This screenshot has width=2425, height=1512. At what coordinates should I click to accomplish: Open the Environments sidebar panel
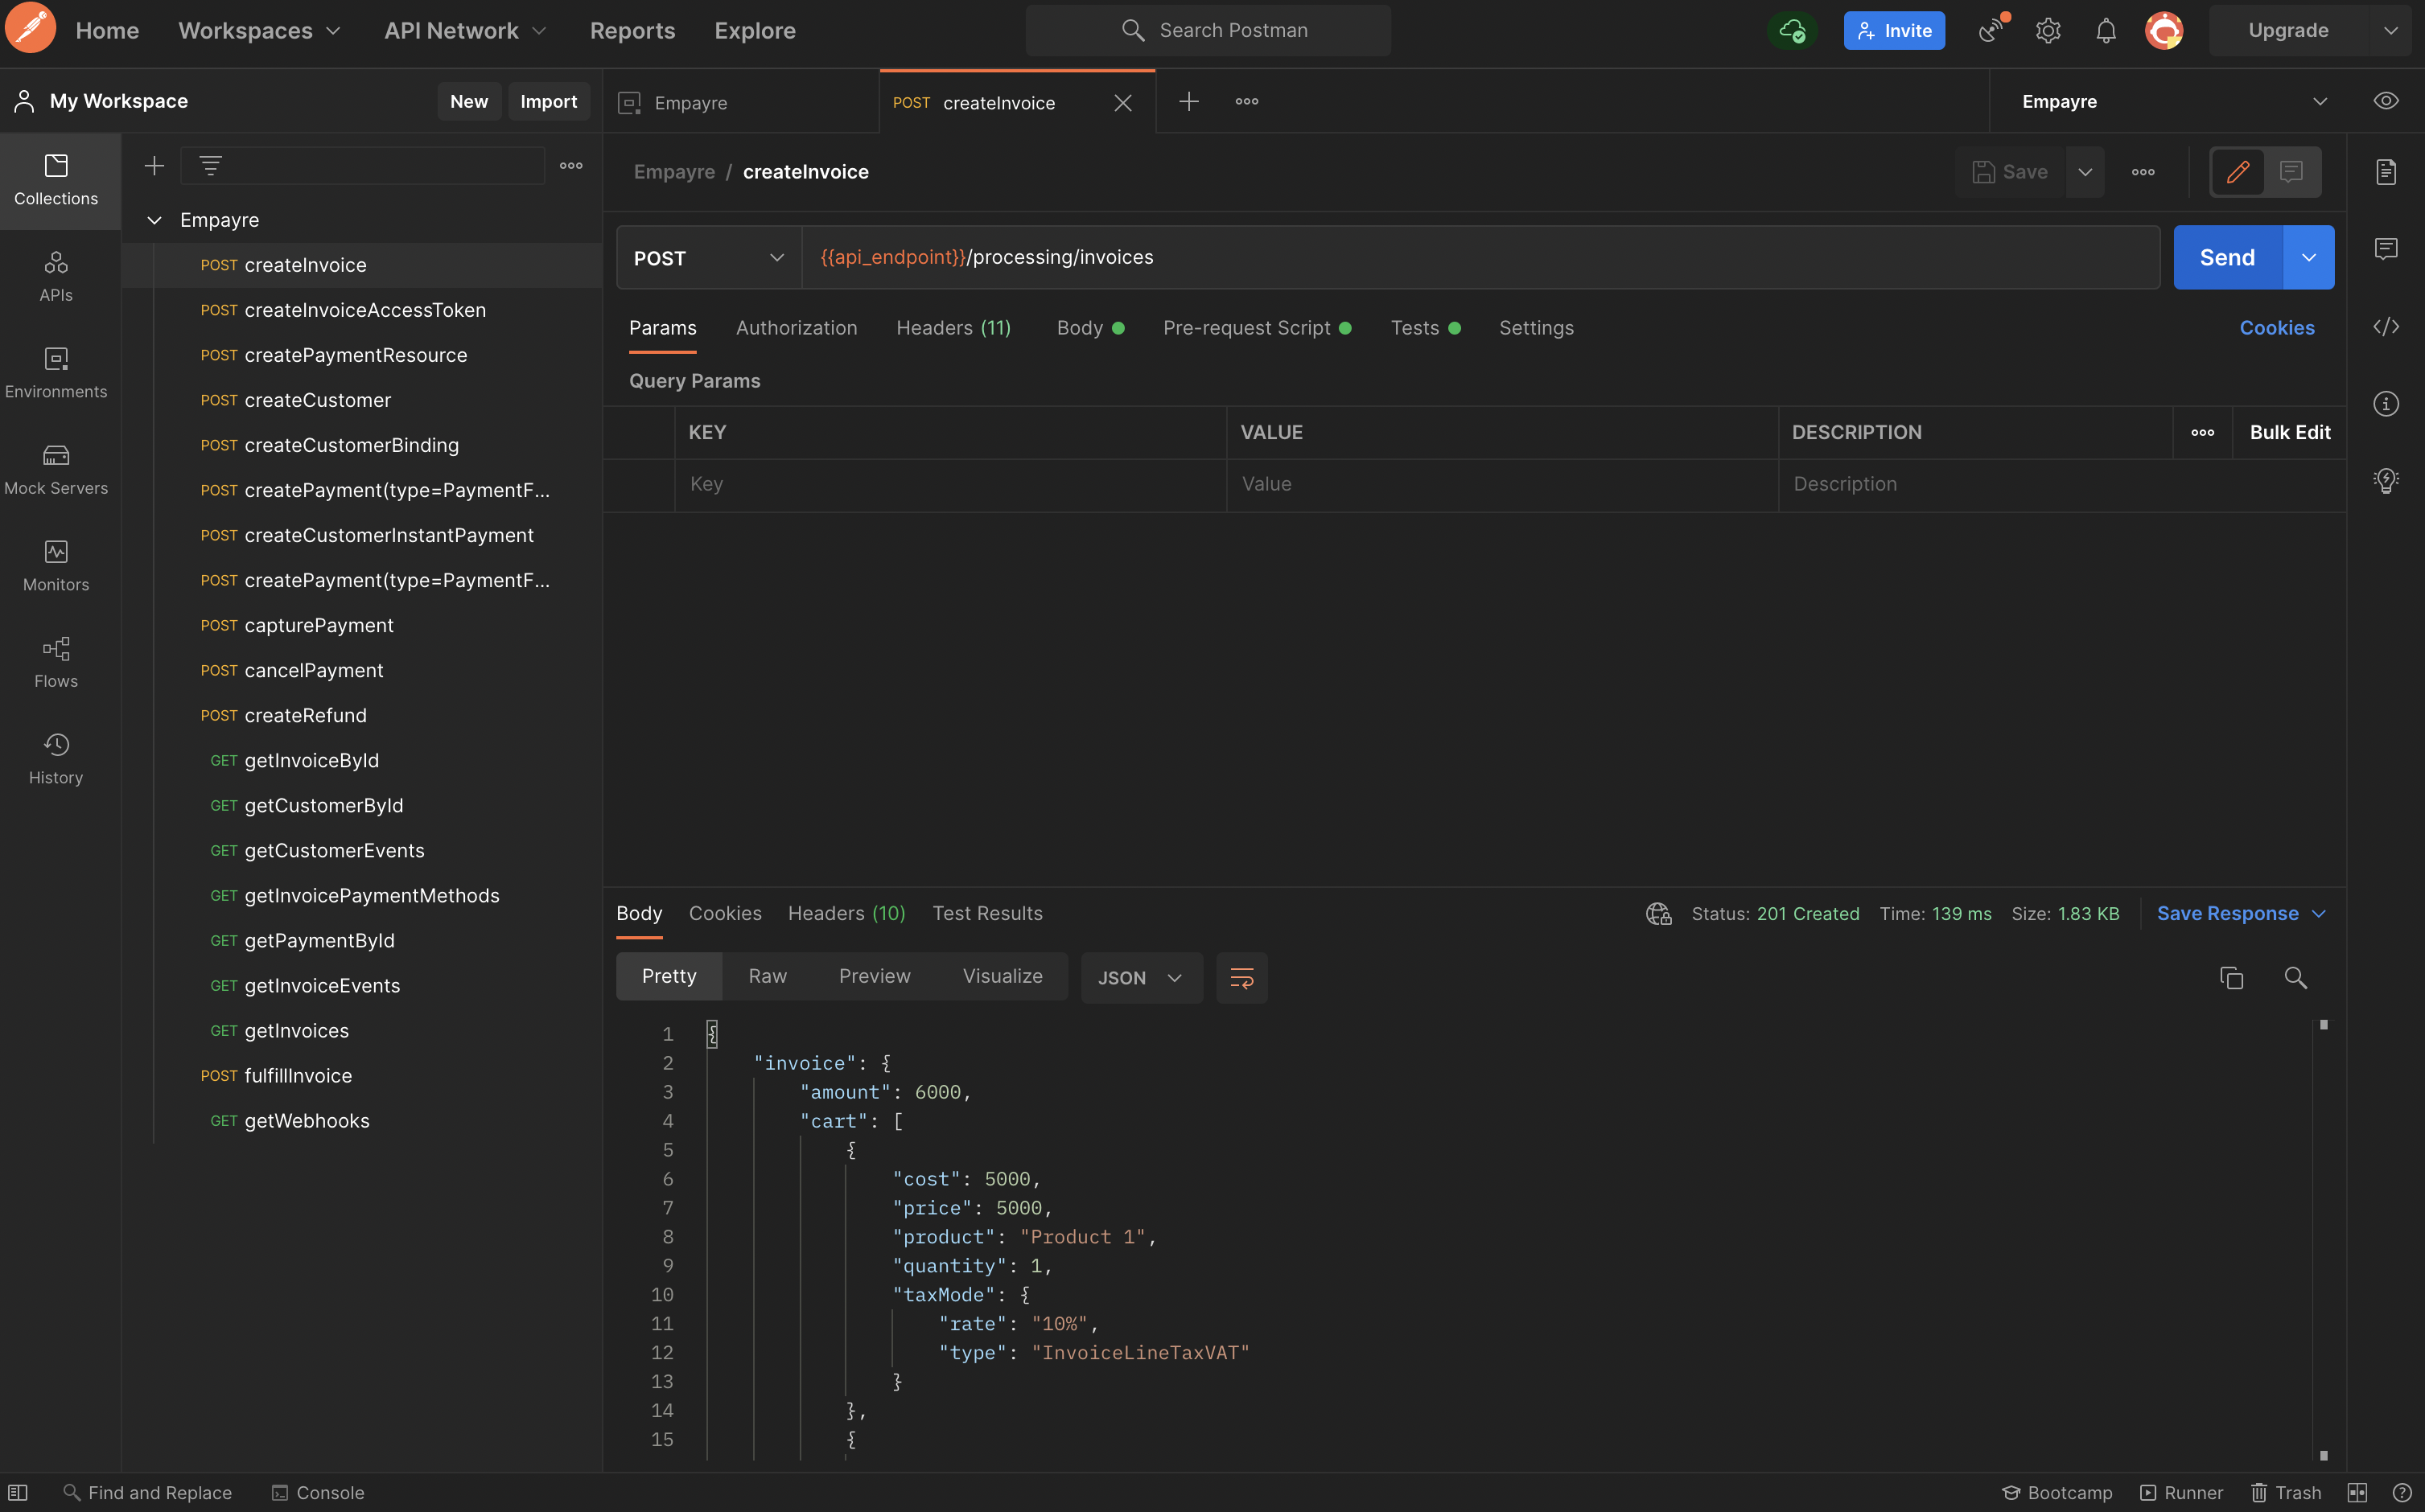(56, 373)
